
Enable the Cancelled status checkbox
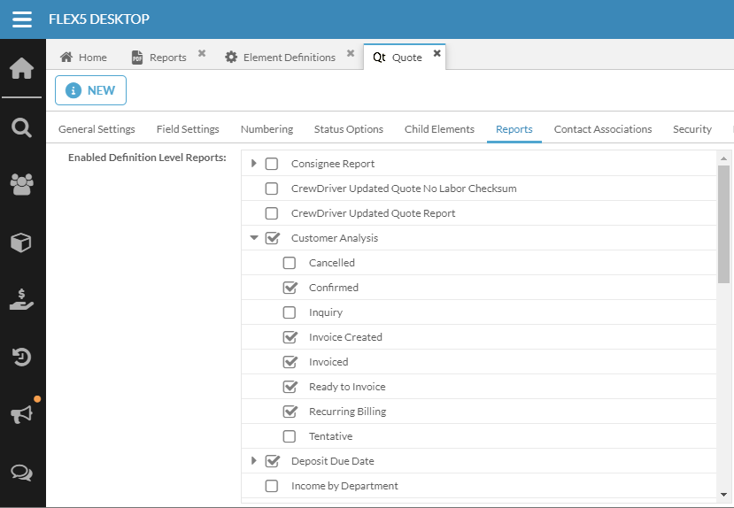pos(290,263)
